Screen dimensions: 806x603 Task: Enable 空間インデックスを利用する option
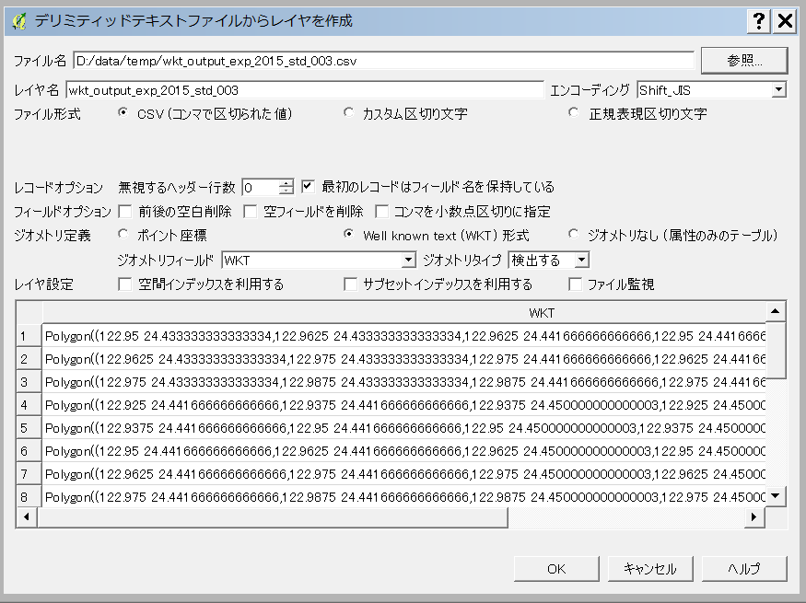(x=126, y=284)
